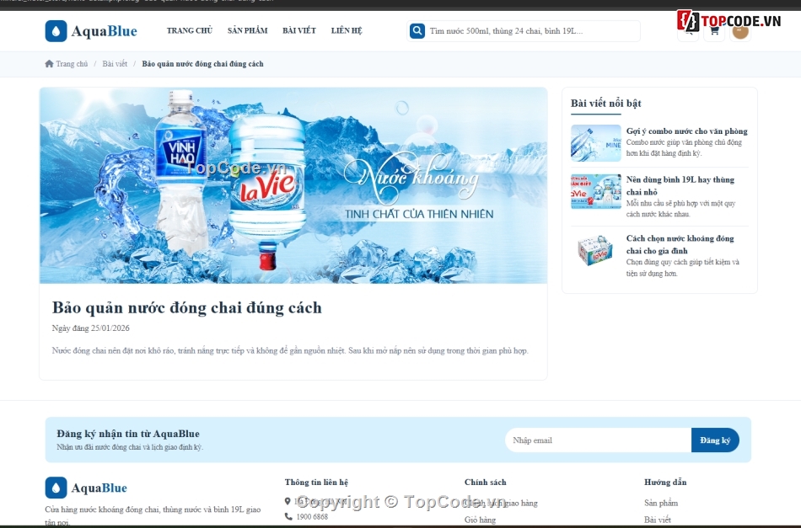Click the article title Bảo quản nước đóng chai

(x=187, y=307)
